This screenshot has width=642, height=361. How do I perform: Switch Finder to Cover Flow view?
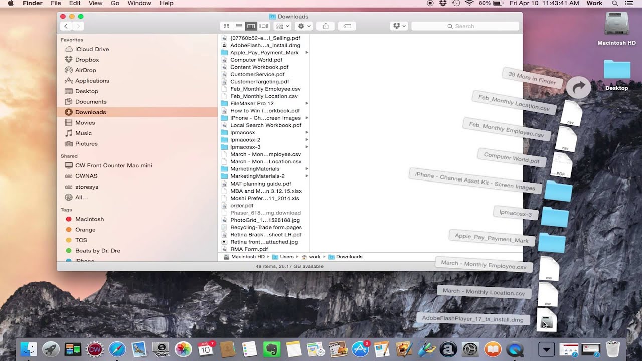pos(264,26)
